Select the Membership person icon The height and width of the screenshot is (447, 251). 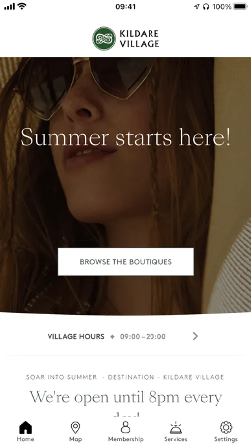click(x=126, y=427)
